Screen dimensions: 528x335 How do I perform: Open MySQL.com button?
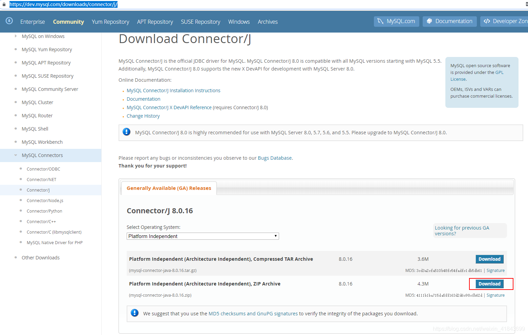click(397, 21)
